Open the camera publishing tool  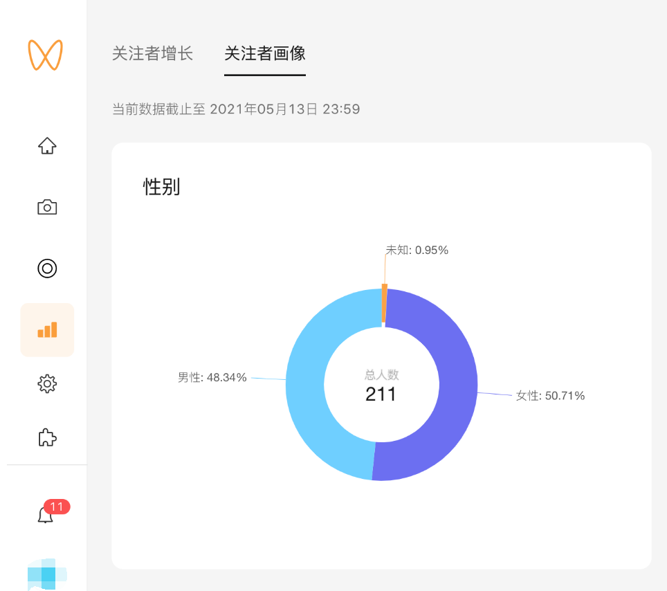46,207
